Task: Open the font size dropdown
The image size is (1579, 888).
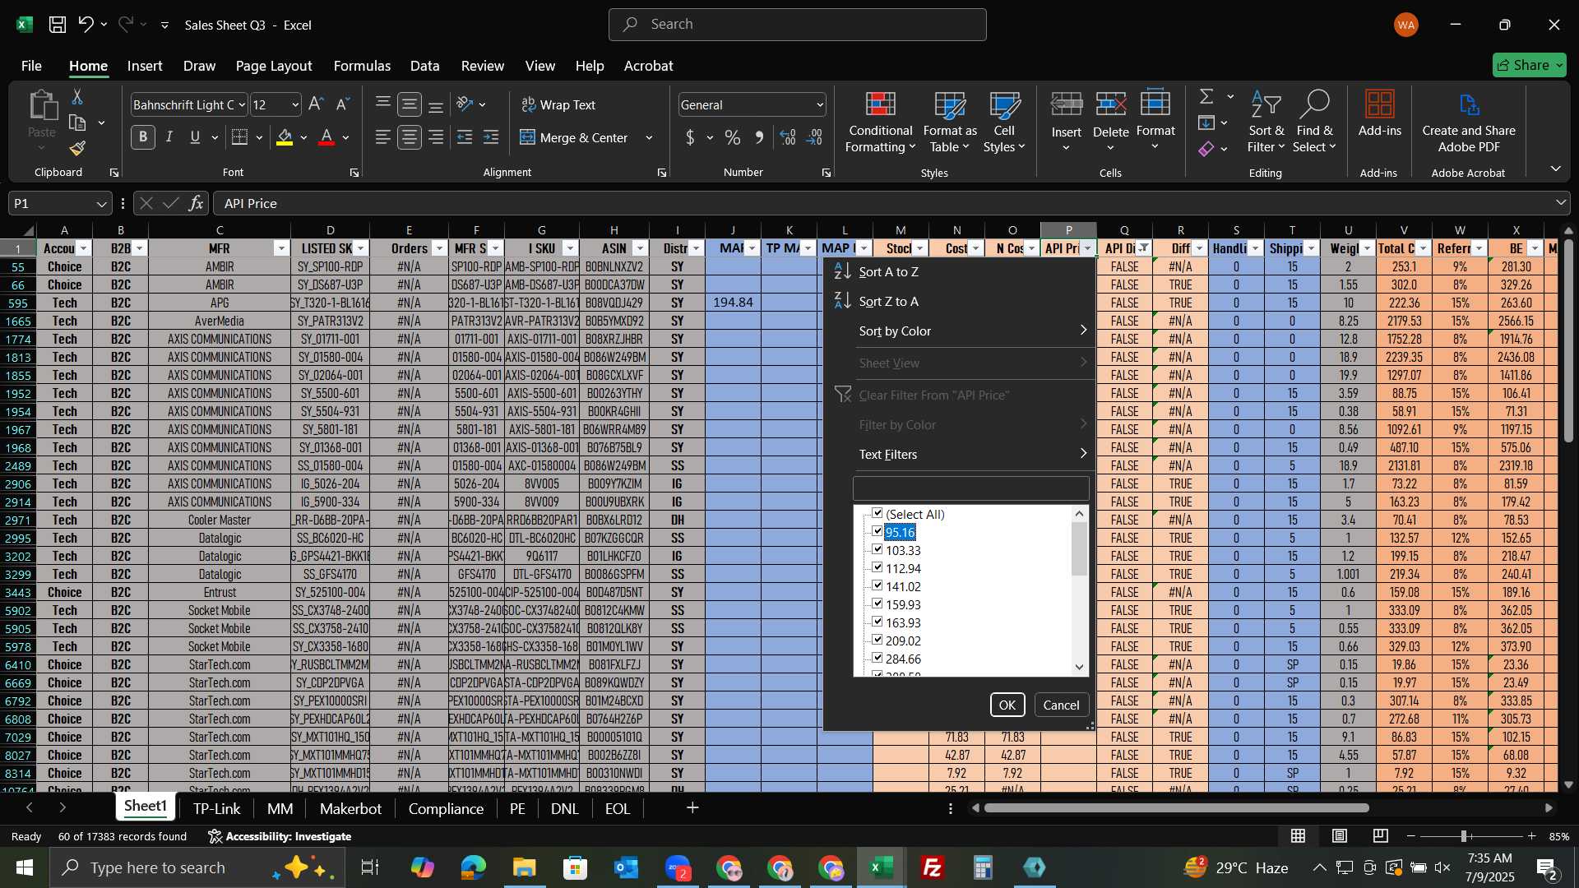Action: [x=295, y=104]
